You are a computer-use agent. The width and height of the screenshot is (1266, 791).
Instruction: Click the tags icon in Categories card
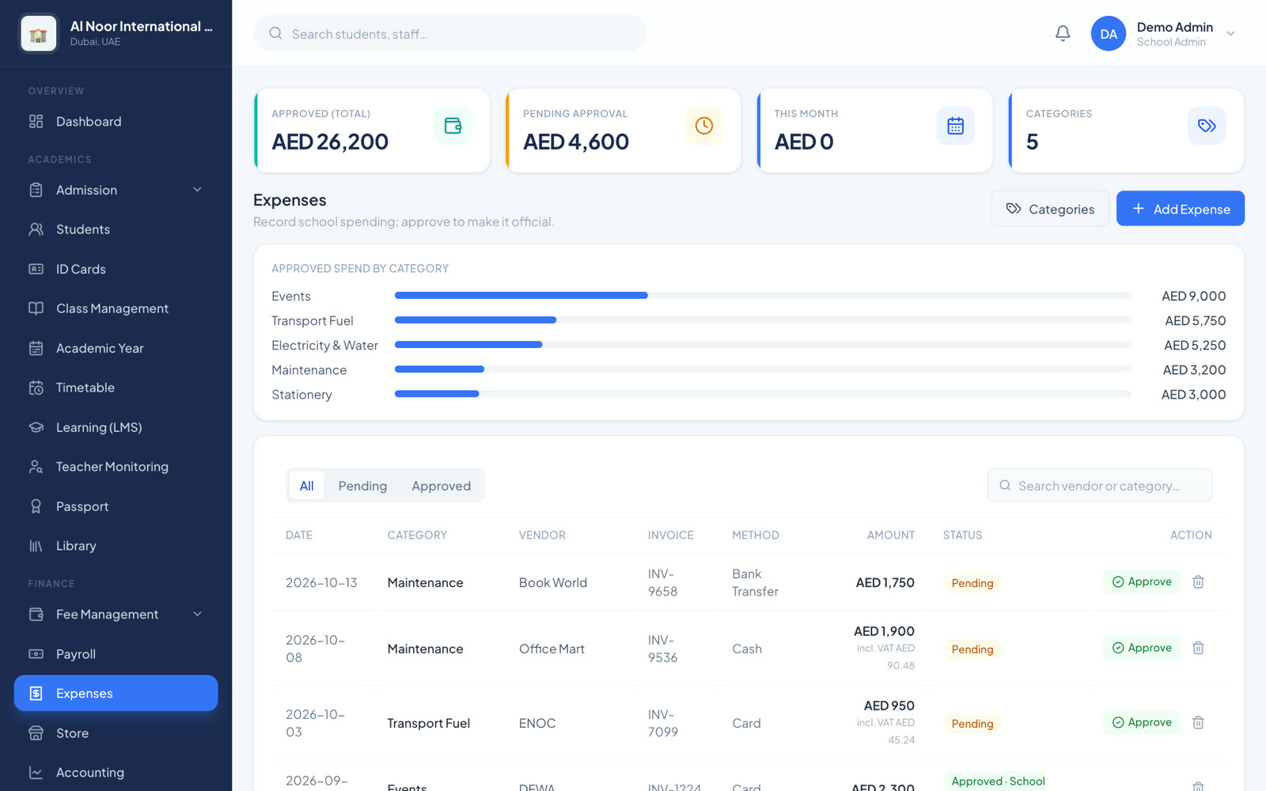coord(1207,126)
